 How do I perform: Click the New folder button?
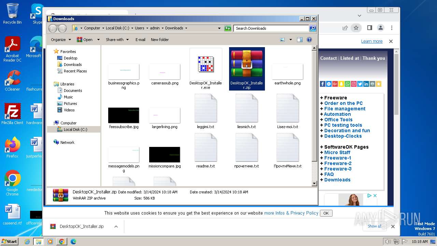tap(160, 40)
